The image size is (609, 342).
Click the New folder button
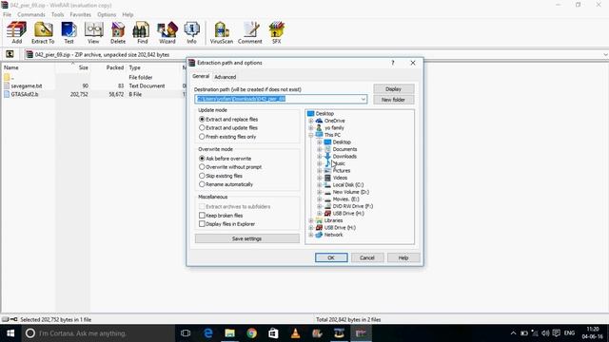coord(393,100)
